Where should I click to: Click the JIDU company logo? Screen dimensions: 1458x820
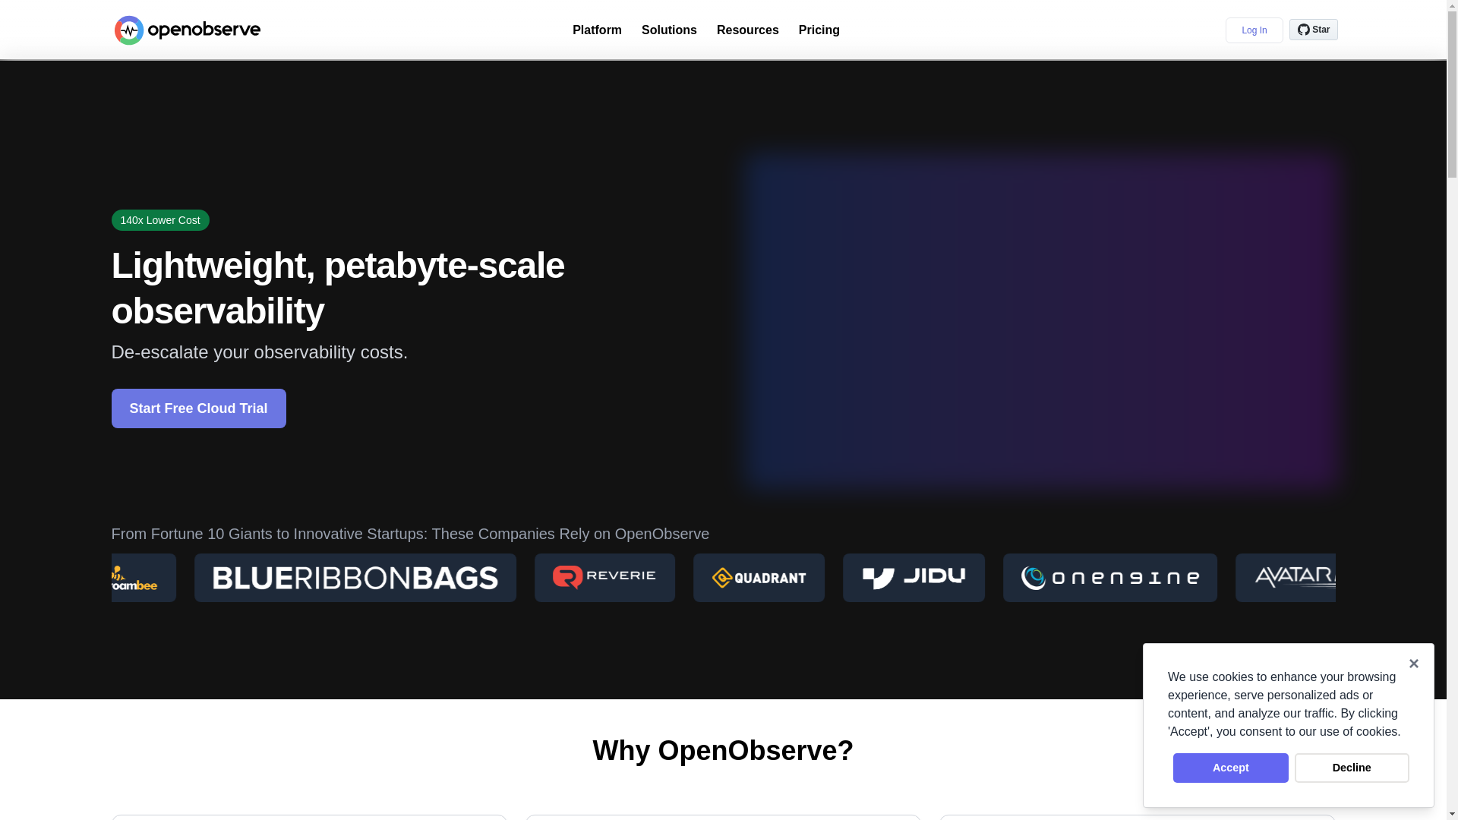[914, 578]
